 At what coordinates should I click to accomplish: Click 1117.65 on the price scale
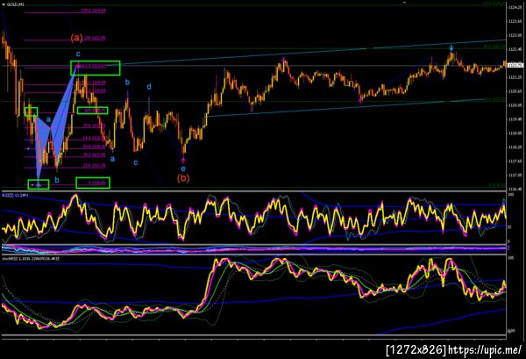(x=515, y=162)
